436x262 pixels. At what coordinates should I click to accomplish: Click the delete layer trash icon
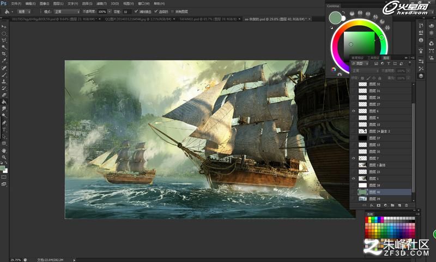point(407,205)
